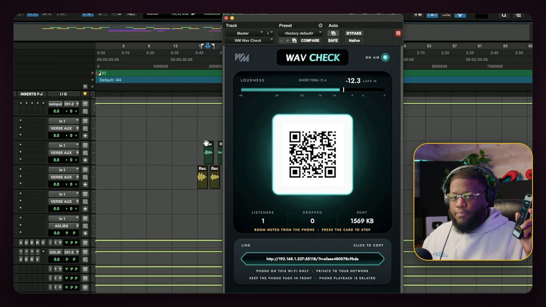The height and width of the screenshot is (307, 546).
Task: Click the 'i' button in the 4 D S R V row
Action: (x=50, y=243)
